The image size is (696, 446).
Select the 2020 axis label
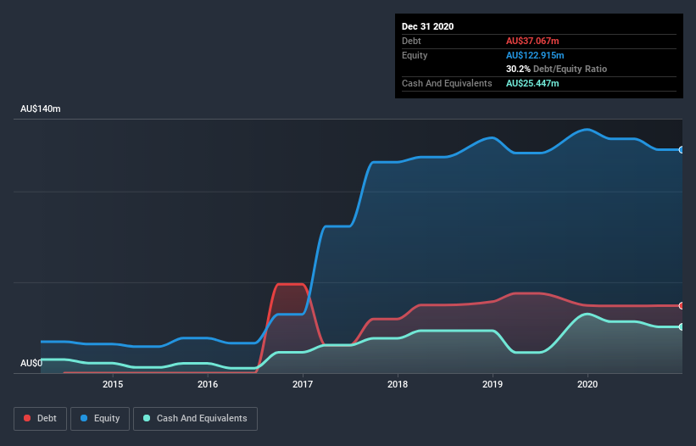point(587,384)
